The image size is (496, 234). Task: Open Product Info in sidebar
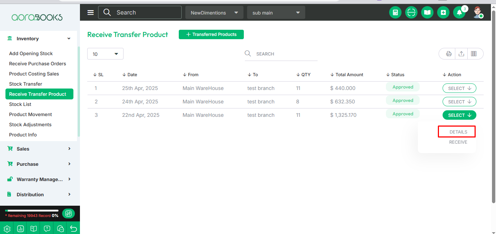tap(23, 135)
